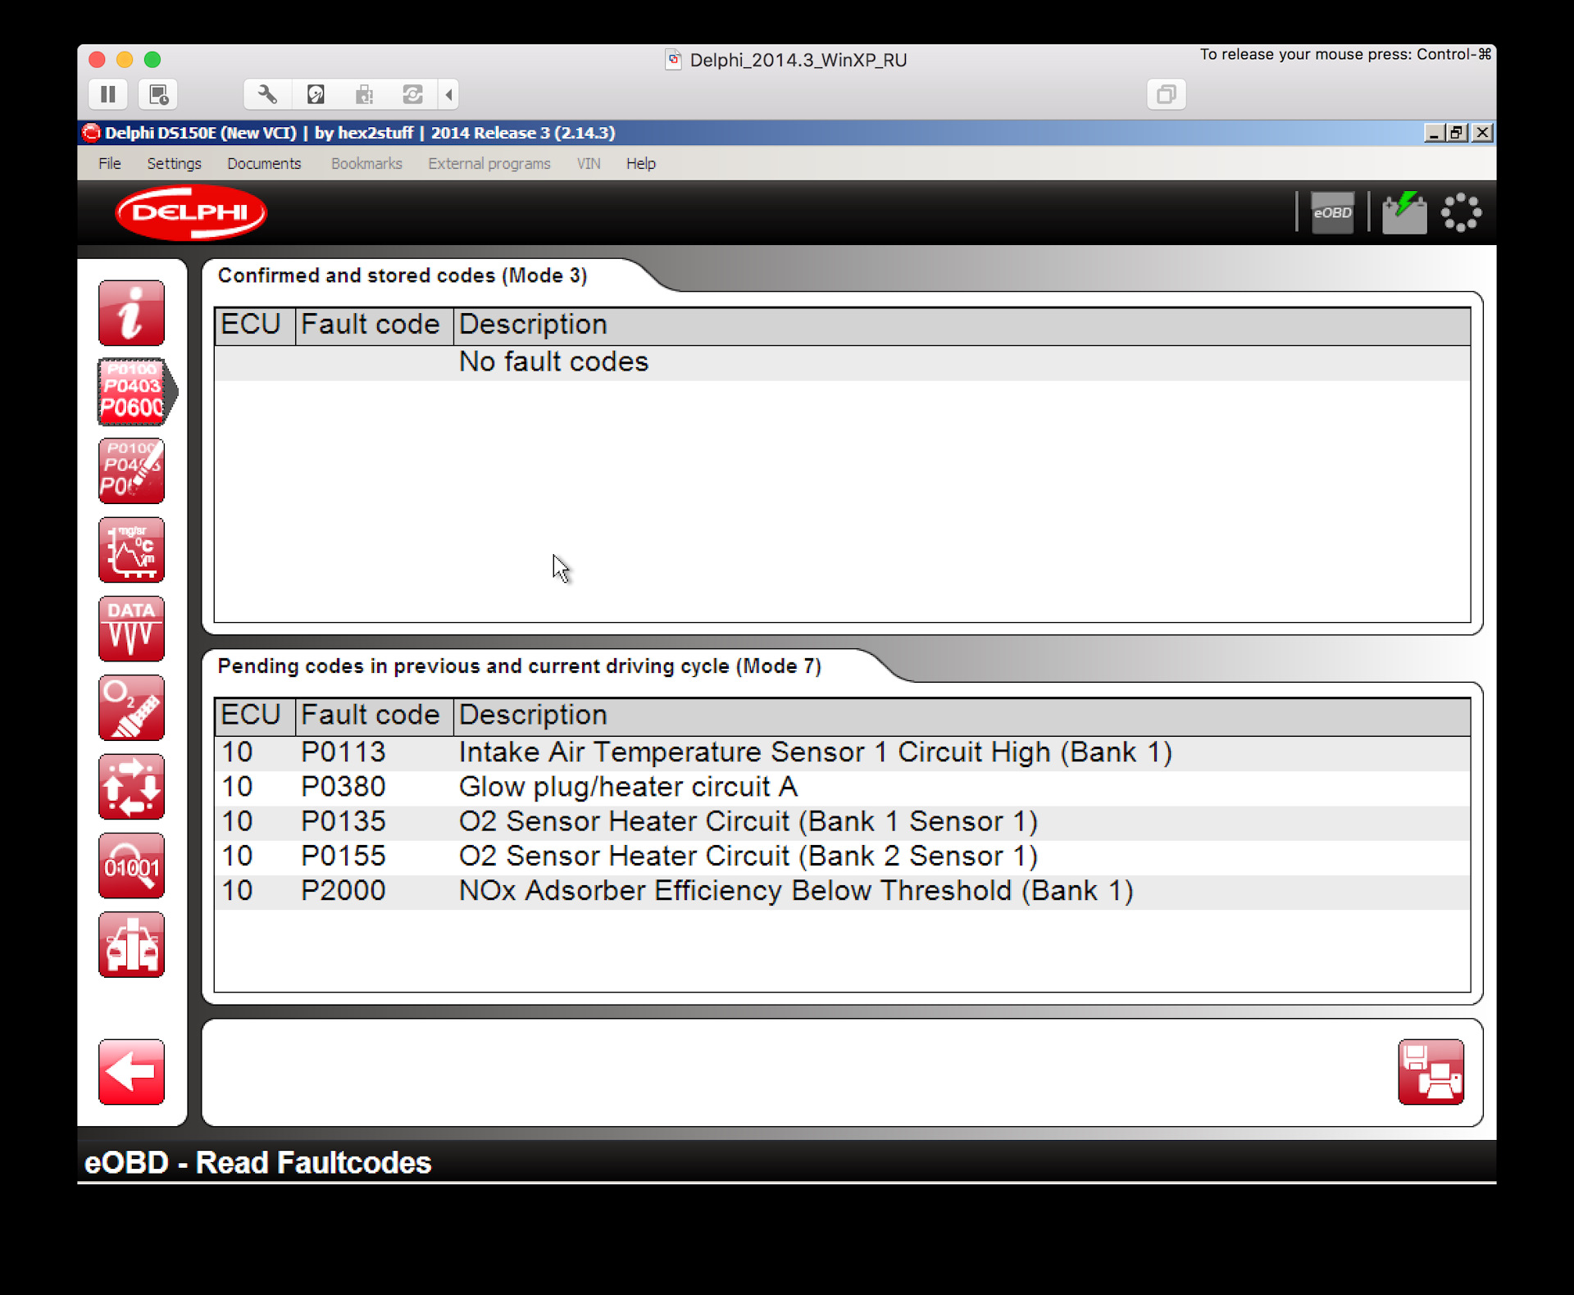Open the read fault codes sidebar icon
The height and width of the screenshot is (1295, 1574).
click(x=131, y=392)
